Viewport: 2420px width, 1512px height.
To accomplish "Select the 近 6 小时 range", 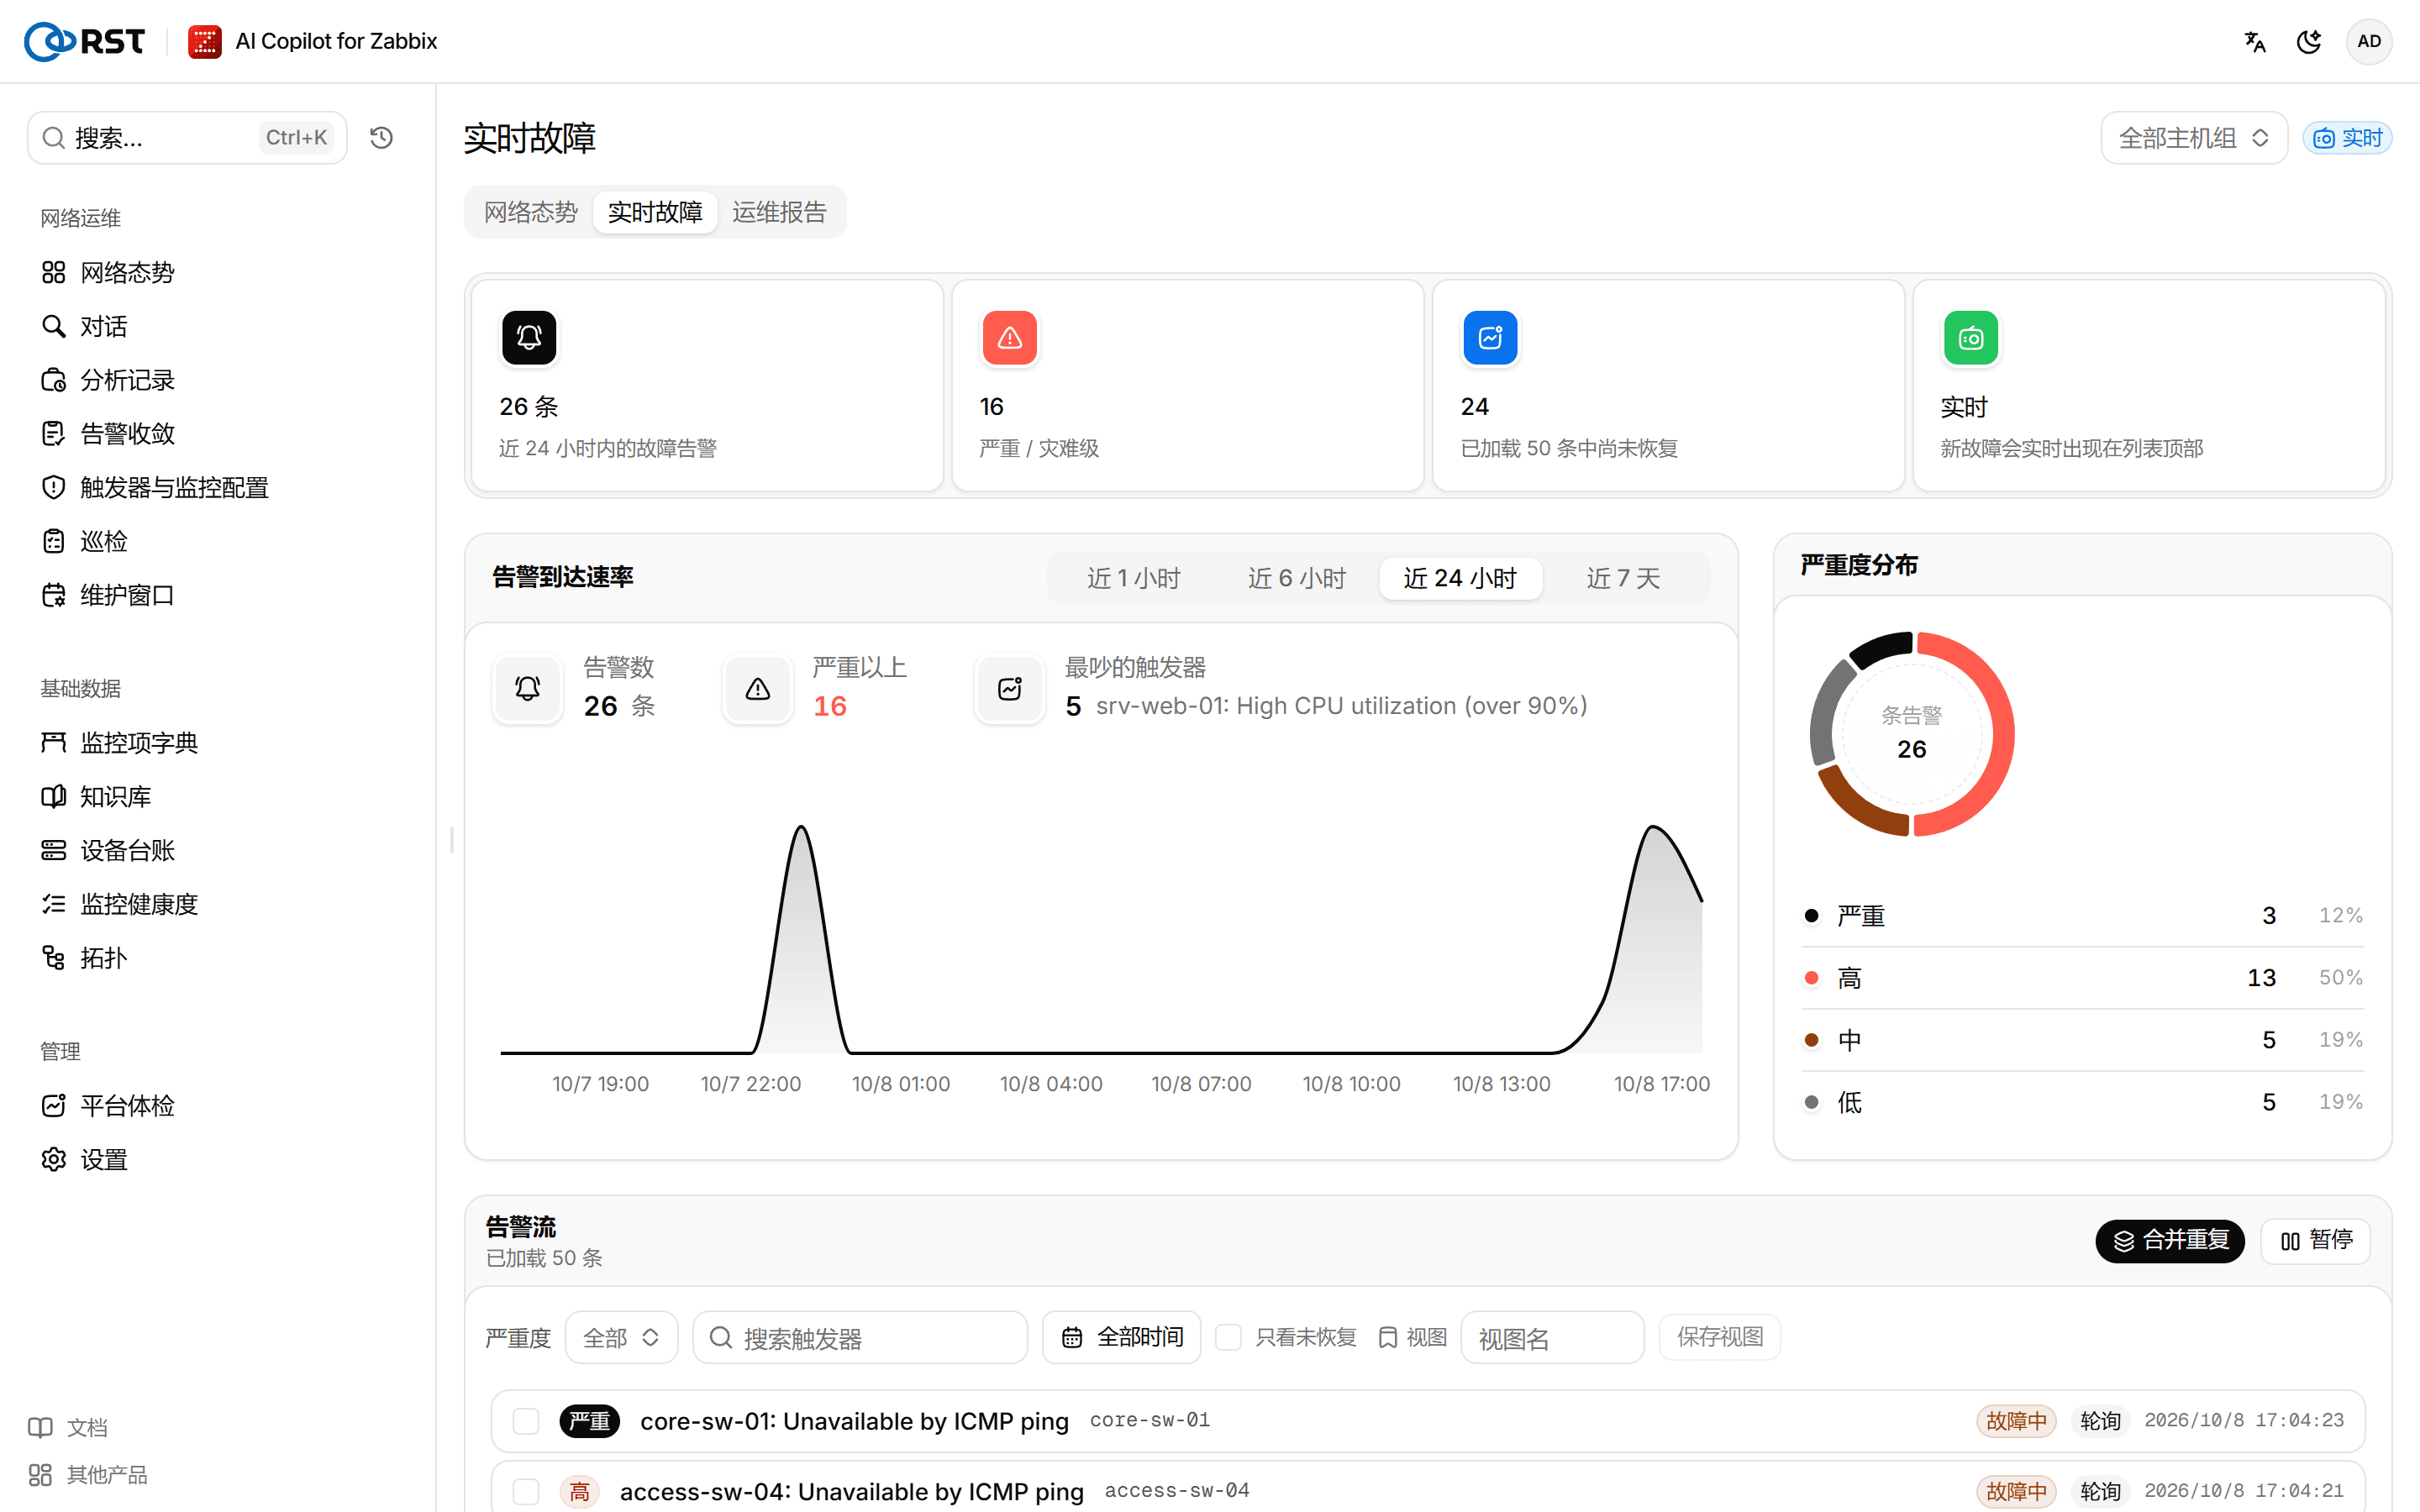I will pyautogui.click(x=1296, y=578).
